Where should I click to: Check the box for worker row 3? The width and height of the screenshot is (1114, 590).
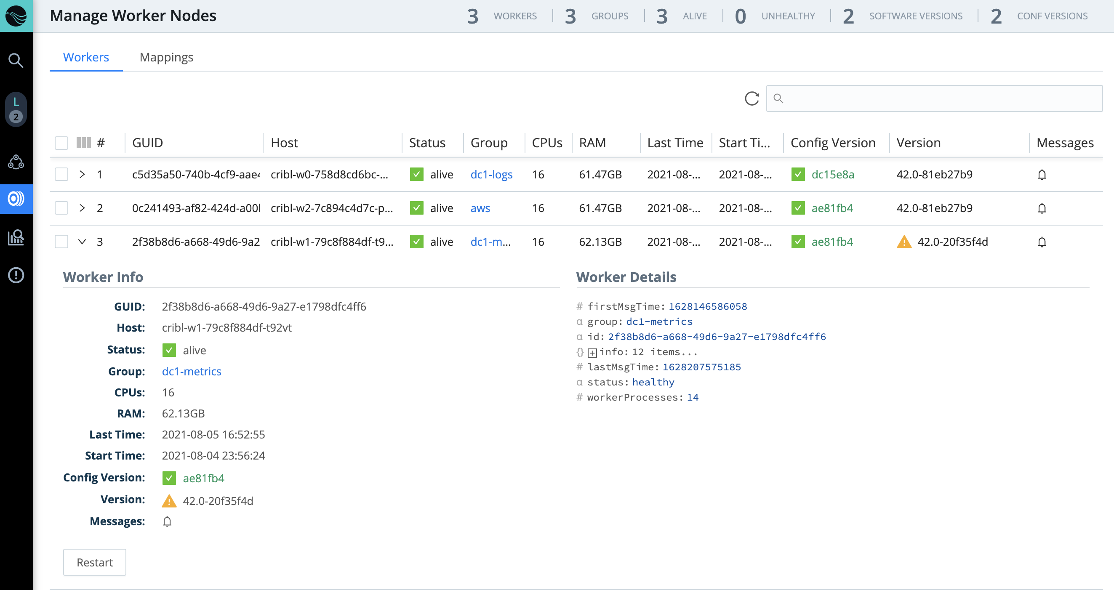(x=61, y=242)
